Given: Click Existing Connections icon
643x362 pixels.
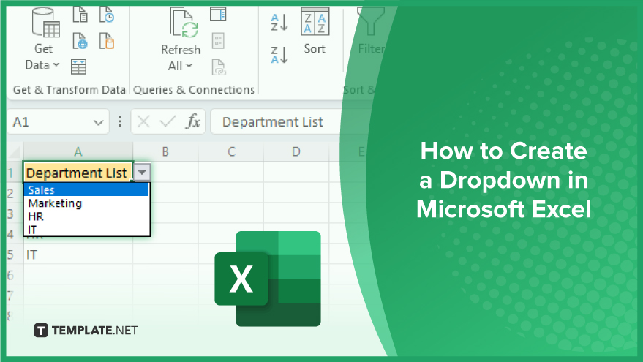Looking at the screenshot, I should pos(107,41).
